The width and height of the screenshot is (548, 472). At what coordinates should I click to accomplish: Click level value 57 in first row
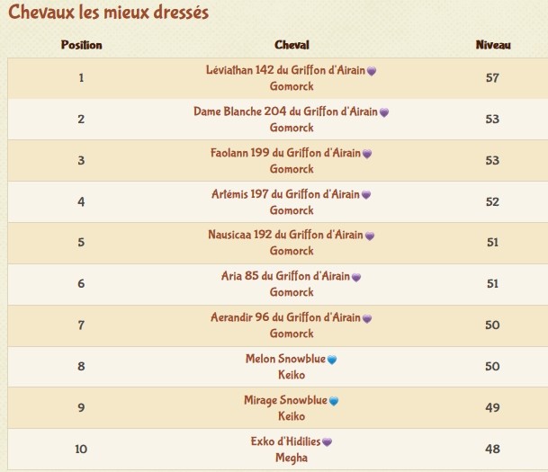click(492, 78)
